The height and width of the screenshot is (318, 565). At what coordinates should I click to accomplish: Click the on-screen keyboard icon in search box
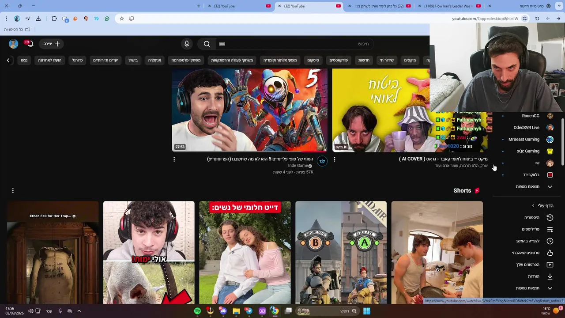click(222, 44)
